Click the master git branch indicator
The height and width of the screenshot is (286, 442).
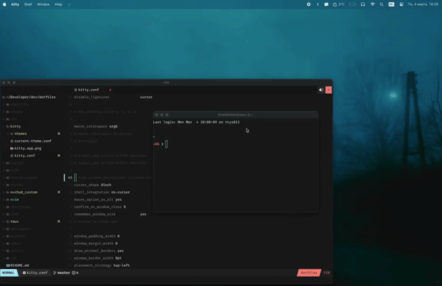(62, 273)
